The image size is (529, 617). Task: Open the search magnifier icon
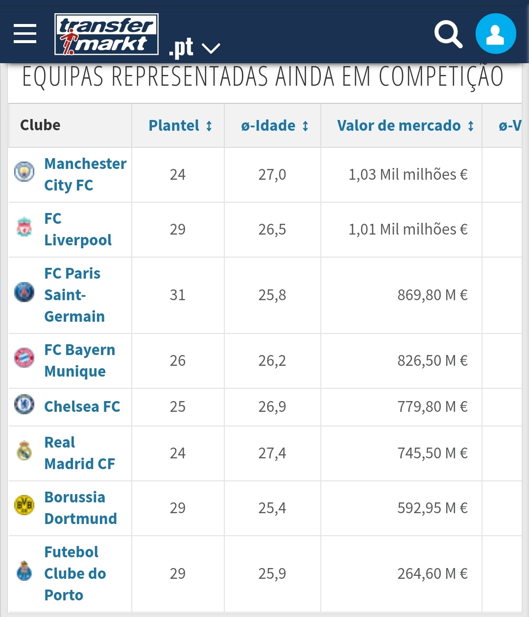(x=448, y=34)
